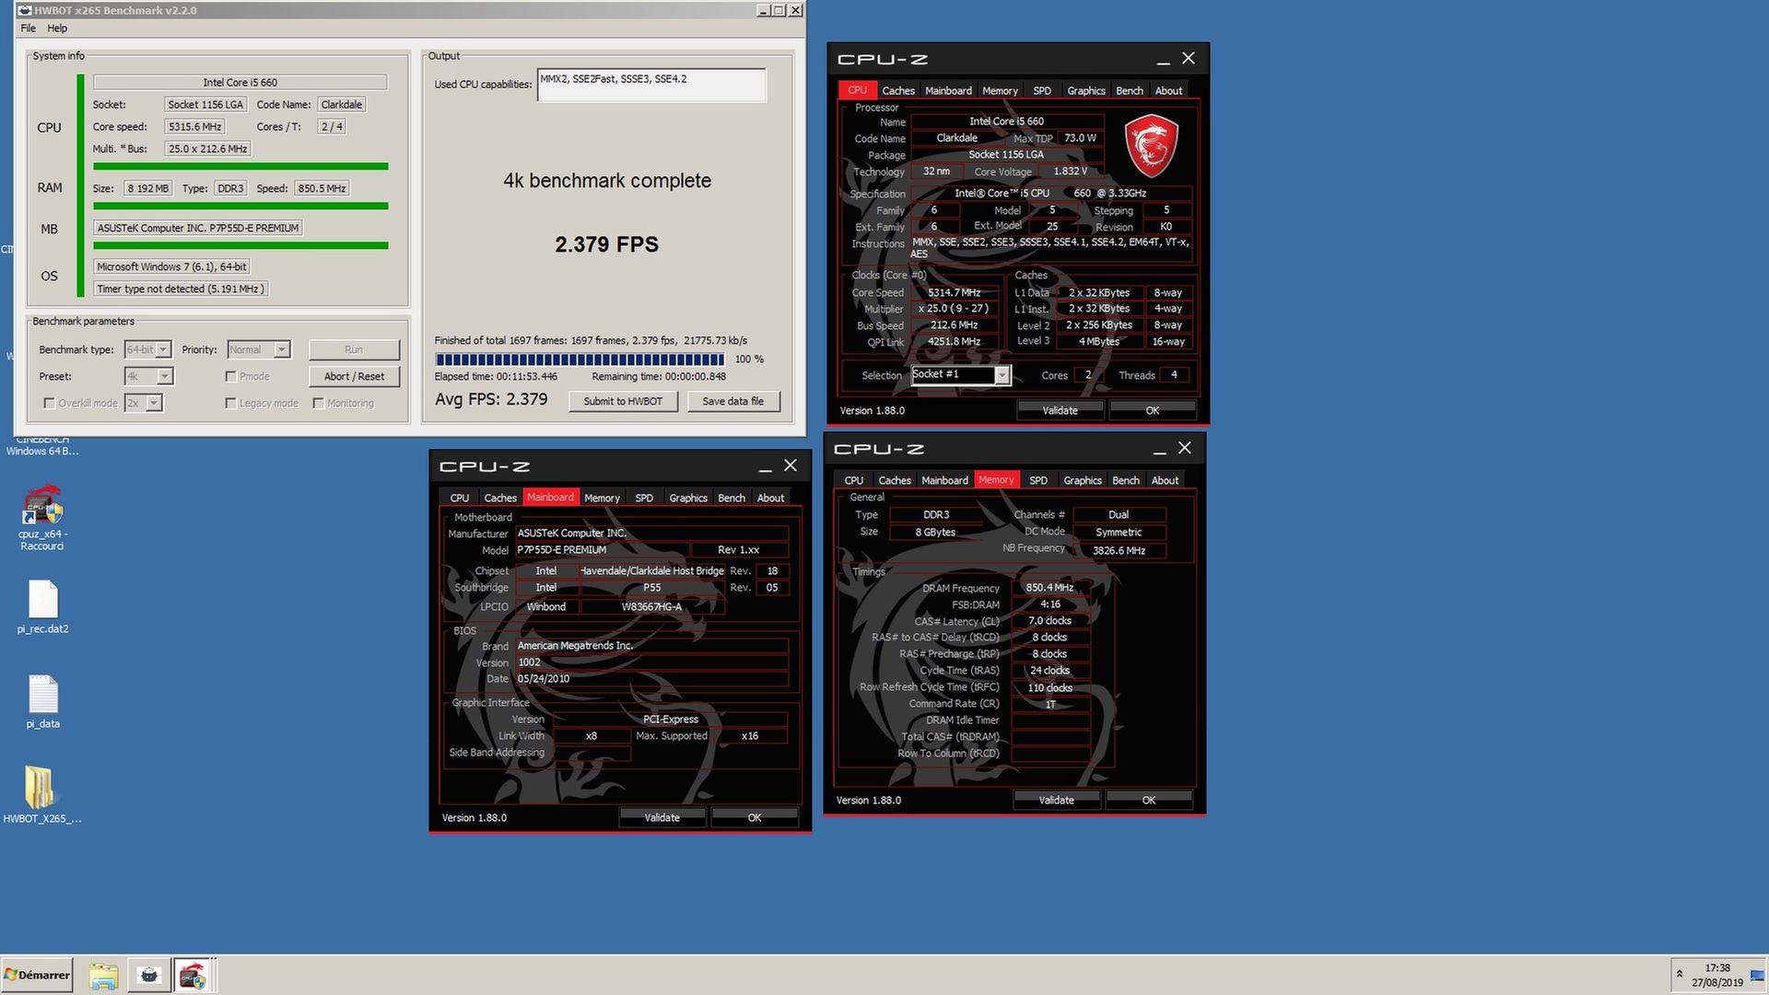Click OK in Memory CPU-Z window
The height and width of the screenshot is (995, 1769).
point(1148,800)
